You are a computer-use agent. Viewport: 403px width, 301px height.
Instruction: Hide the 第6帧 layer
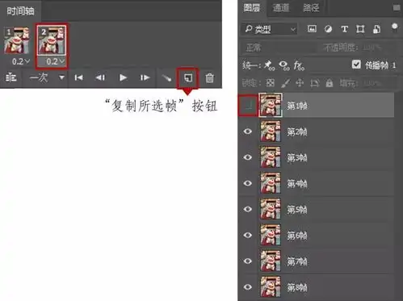(x=248, y=235)
